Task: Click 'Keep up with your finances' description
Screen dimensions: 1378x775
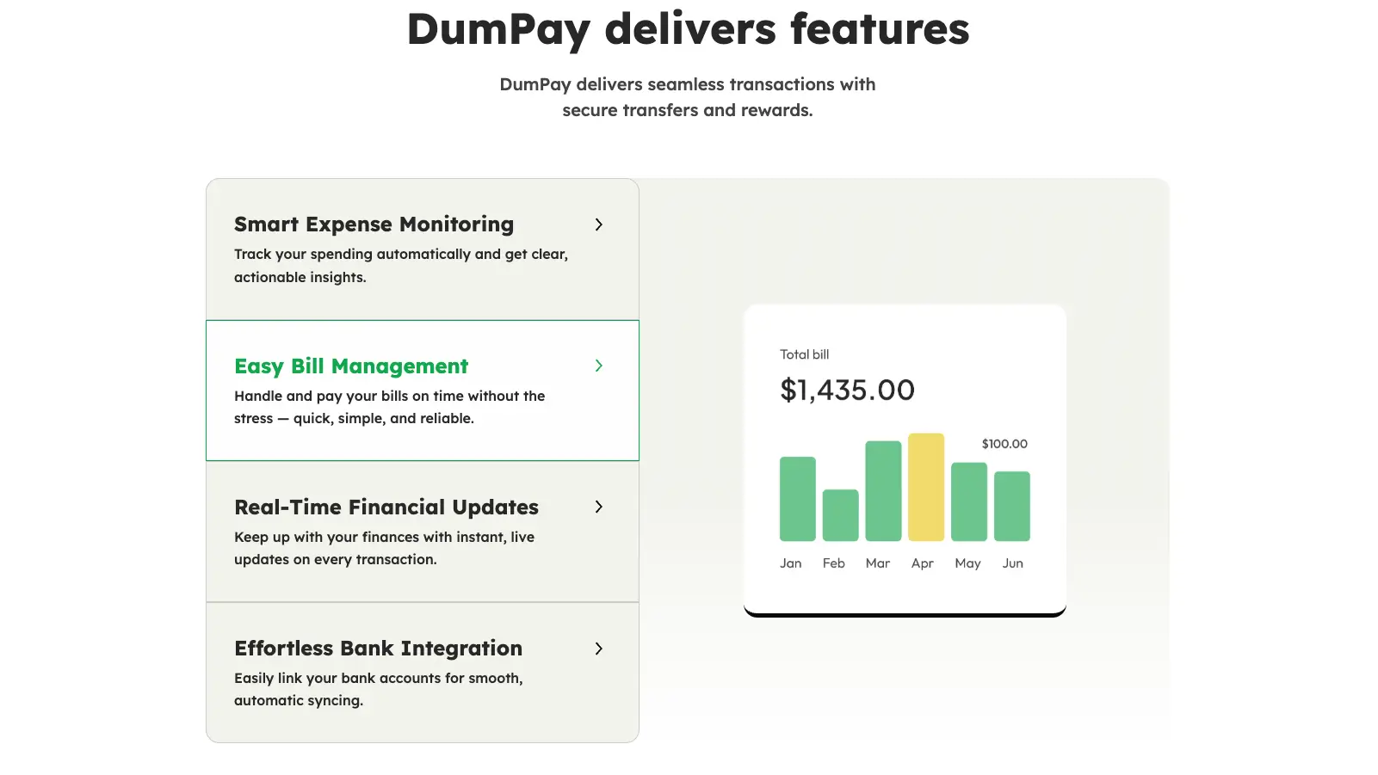Action: [x=384, y=548]
